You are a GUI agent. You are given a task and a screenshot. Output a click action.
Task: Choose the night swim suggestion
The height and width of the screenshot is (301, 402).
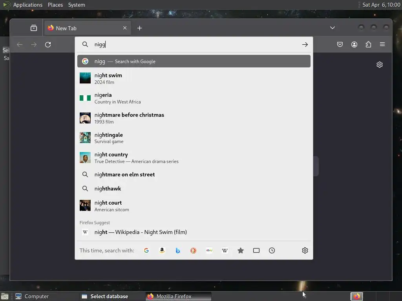point(194,78)
